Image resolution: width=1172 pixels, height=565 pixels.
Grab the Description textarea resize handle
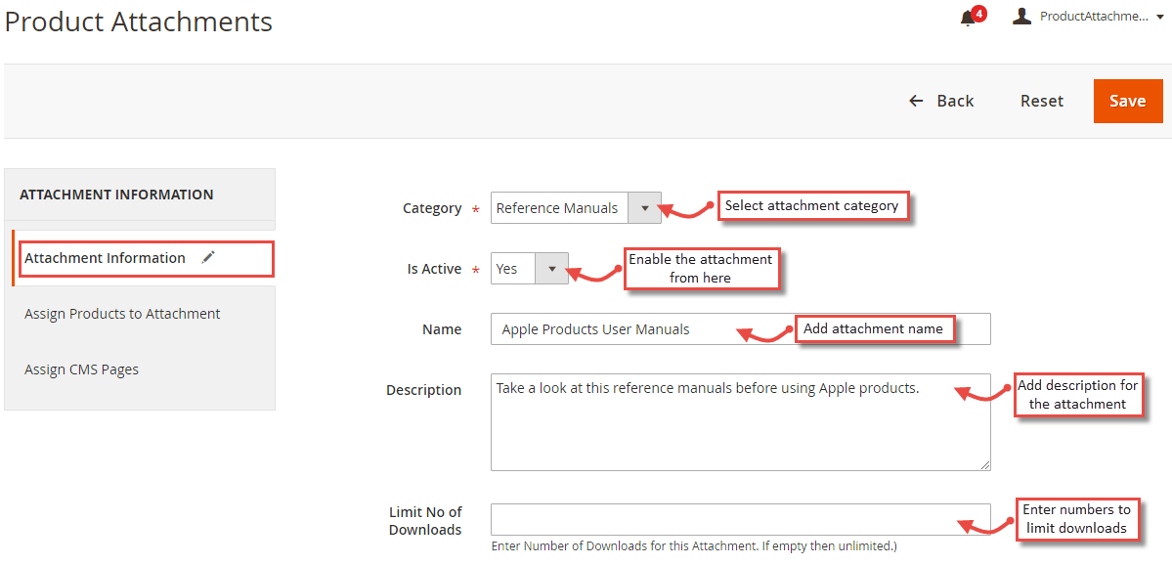(985, 465)
